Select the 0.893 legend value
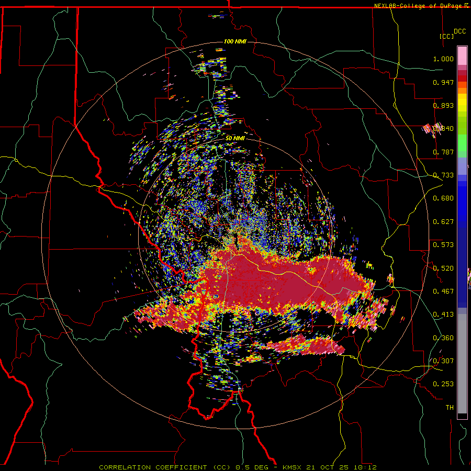 (443, 105)
